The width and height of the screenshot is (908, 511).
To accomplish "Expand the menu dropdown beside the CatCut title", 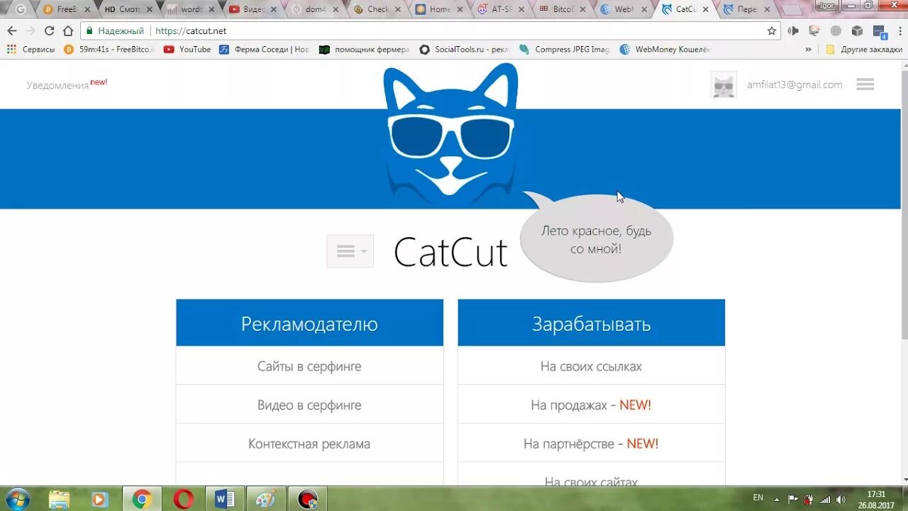I will tap(350, 251).
